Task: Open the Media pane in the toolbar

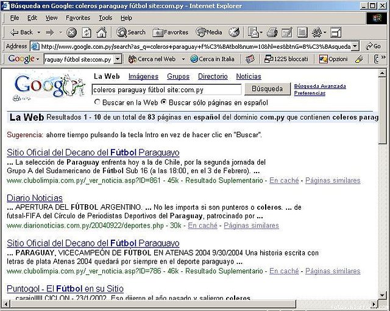Action: click(x=208, y=32)
